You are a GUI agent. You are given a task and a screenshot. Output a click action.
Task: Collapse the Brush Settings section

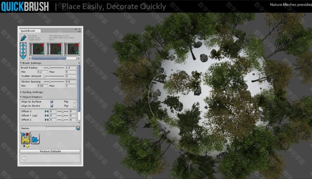(x=21, y=63)
